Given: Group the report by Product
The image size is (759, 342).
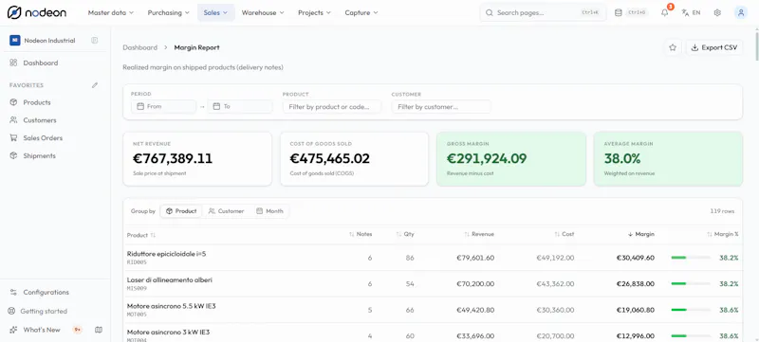Looking at the screenshot, I should (x=181, y=211).
